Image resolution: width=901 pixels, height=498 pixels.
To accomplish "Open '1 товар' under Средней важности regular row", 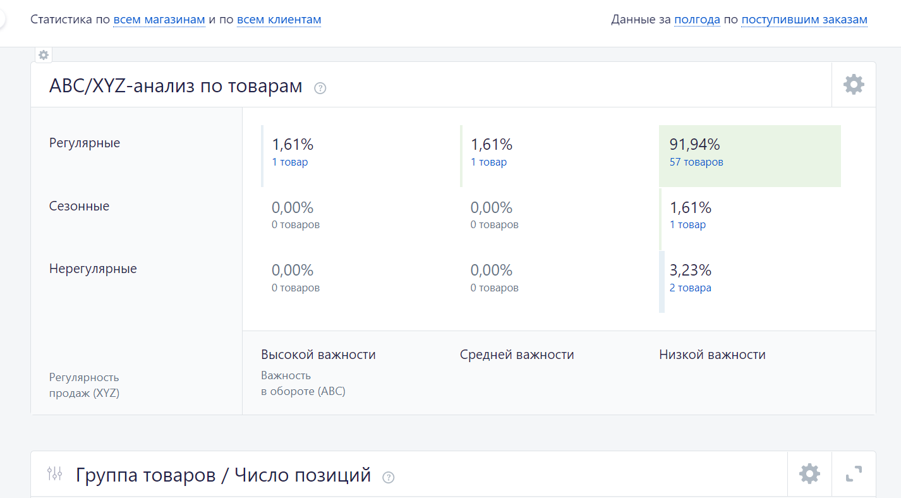I will [x=489, y=162].
